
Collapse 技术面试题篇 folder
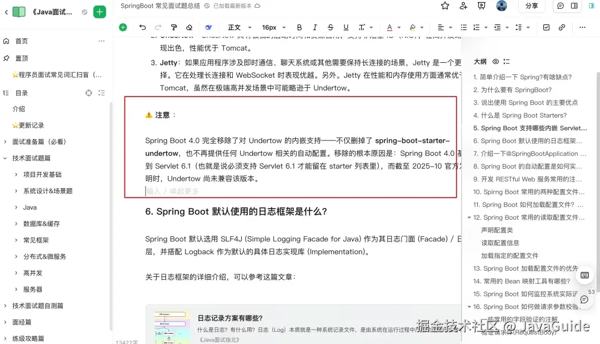tap(6, 158)
